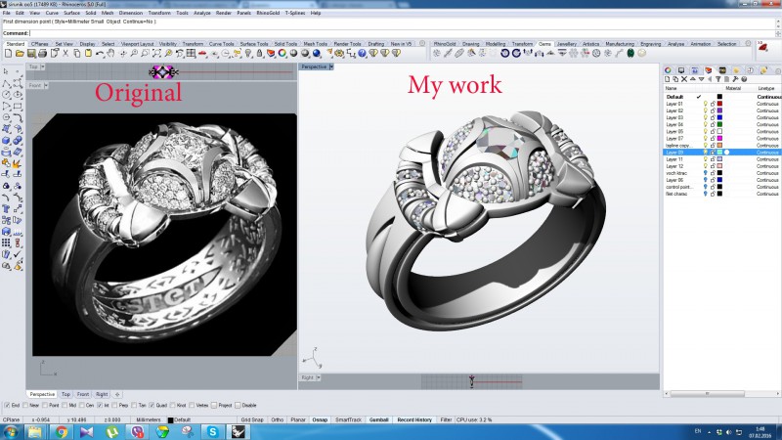Select the pointer arrow tool in left toolbar
Screen dimensions: 782x440
click(6, 71)
